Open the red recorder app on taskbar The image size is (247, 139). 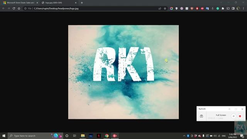click(115, 136)
